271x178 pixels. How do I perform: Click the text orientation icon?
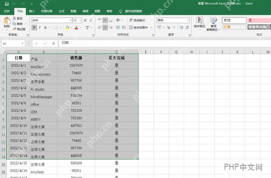point(118,20)
